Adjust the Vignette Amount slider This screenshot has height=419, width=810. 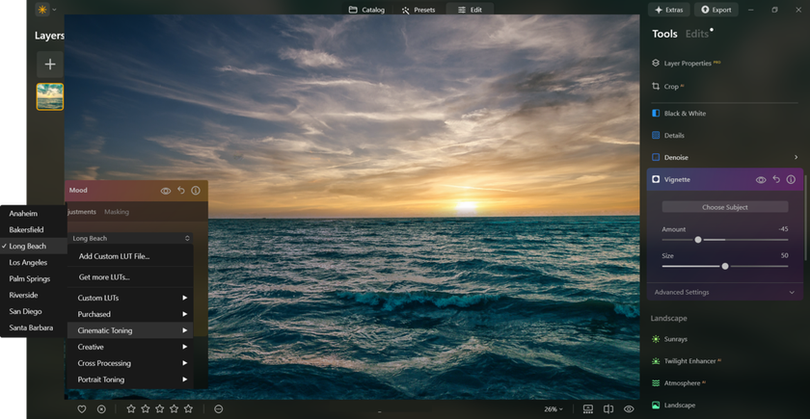(x=698, y=240)
